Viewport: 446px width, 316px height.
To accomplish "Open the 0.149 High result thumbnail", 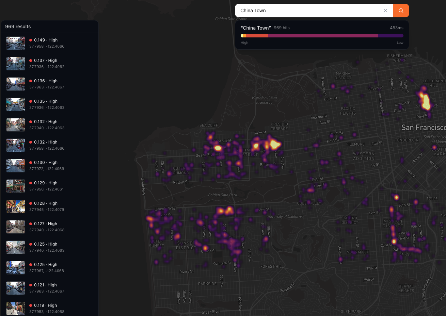I will (16, 43).
